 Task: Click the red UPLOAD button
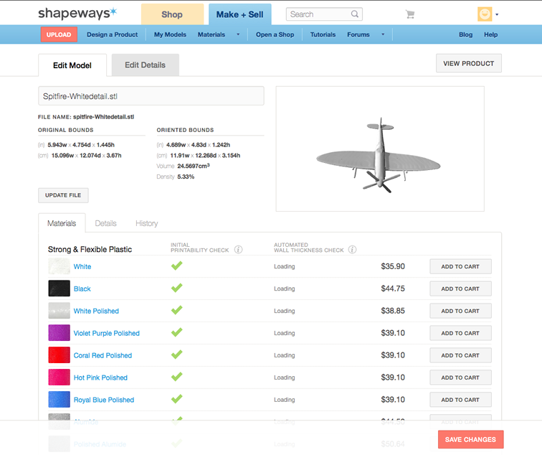[59, 34]
